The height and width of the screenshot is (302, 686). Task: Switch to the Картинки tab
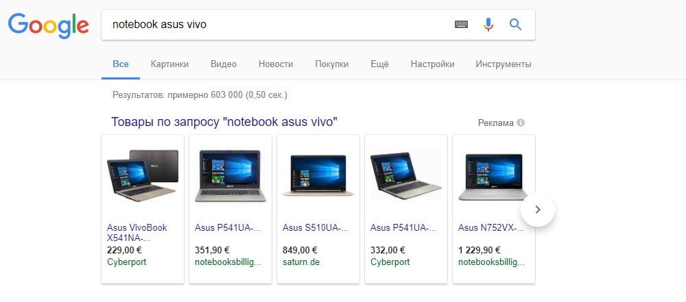pyautogui.click(x=169, y=64)
